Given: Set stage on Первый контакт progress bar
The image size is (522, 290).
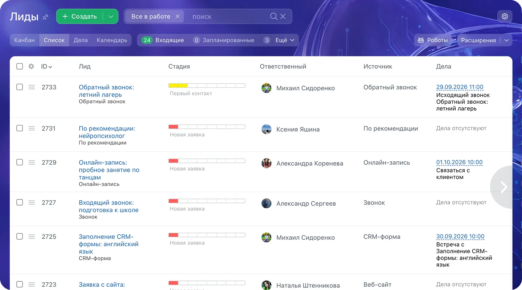Looking at the screenshot, I should click(207, 86).
